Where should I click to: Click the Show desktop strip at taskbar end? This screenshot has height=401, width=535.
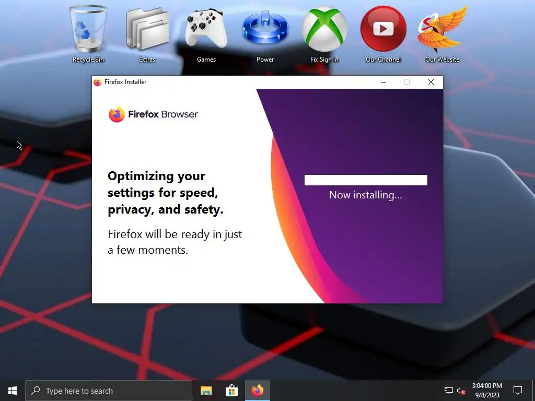pyautogui.click(x=533, y=391)
